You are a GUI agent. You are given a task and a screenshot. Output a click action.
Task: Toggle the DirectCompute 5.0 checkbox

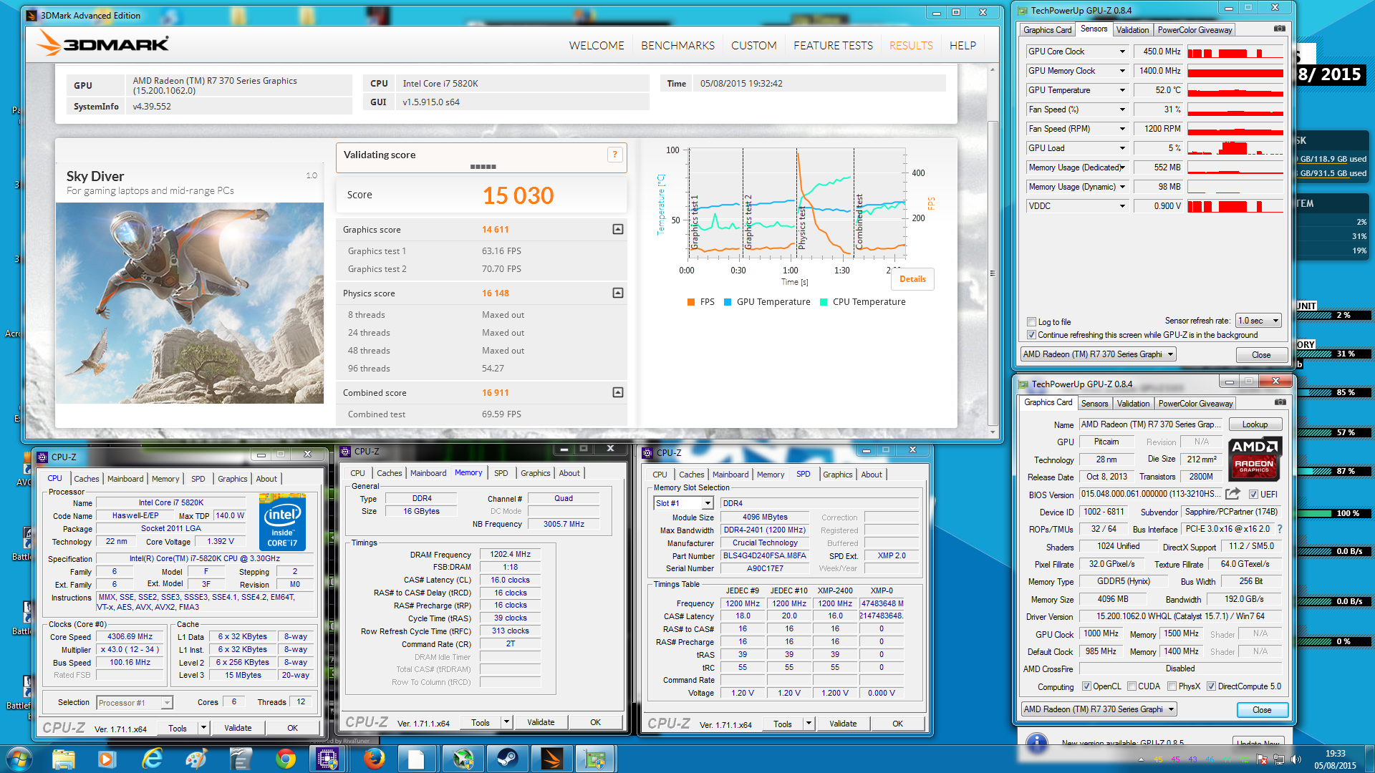tap(1211, 686)
